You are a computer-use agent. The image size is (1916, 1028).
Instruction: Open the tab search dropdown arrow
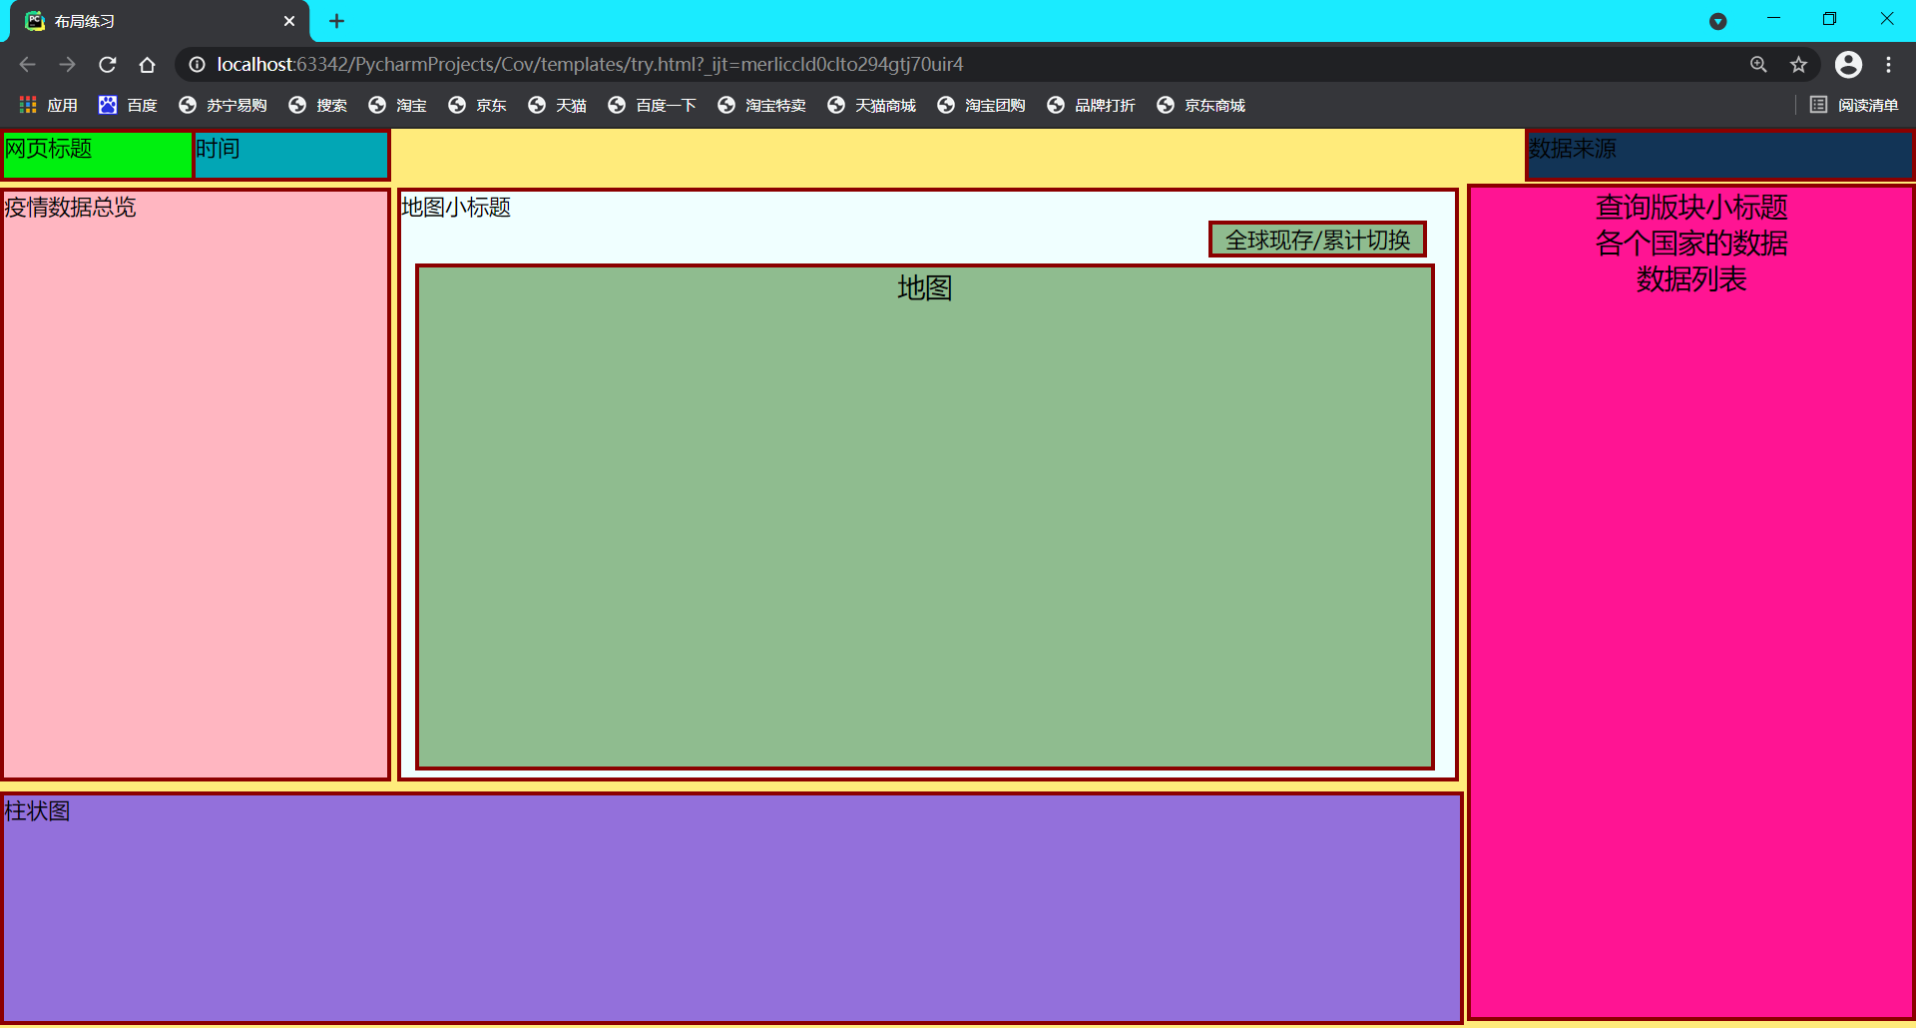pyautogui.click(x=1717, y=21)
